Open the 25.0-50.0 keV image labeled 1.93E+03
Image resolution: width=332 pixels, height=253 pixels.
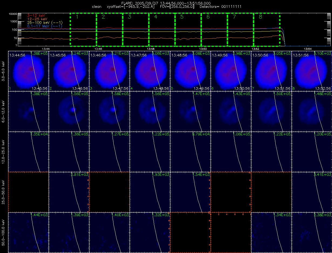(150, 192)
